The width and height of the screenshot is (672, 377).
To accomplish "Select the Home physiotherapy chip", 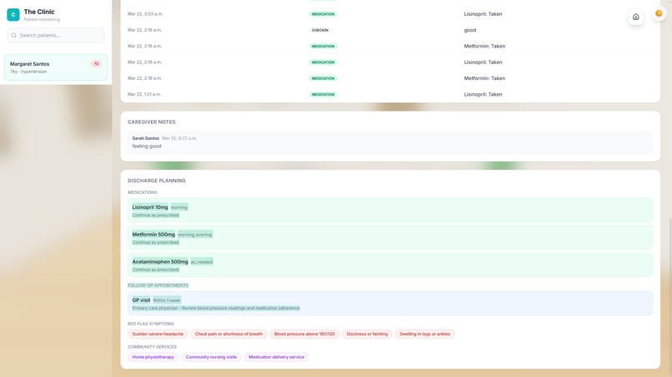I will coord(153,357).
